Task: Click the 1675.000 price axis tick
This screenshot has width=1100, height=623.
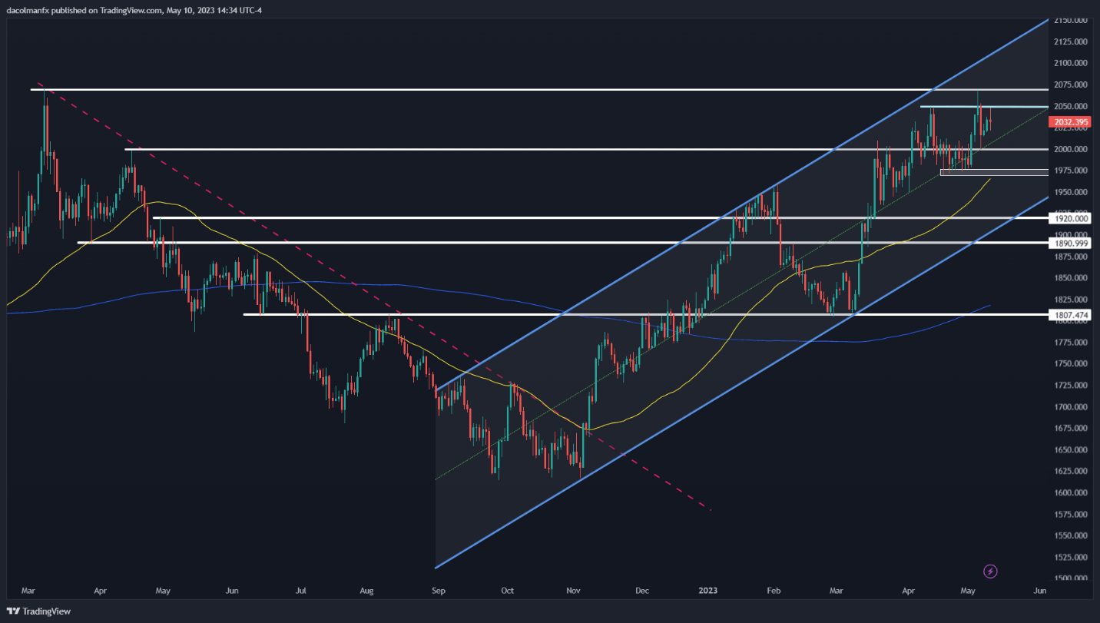Action: click(1072, 429)
